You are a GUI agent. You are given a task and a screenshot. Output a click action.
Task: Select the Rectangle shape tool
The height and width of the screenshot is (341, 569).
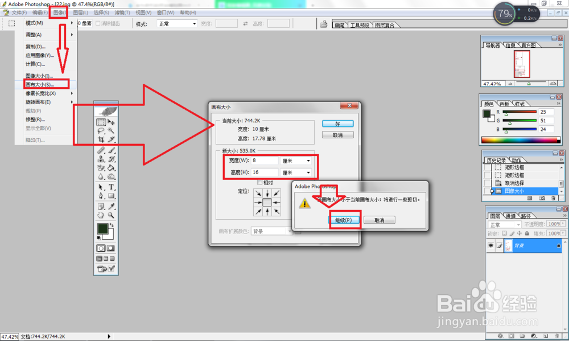(111, 196)
